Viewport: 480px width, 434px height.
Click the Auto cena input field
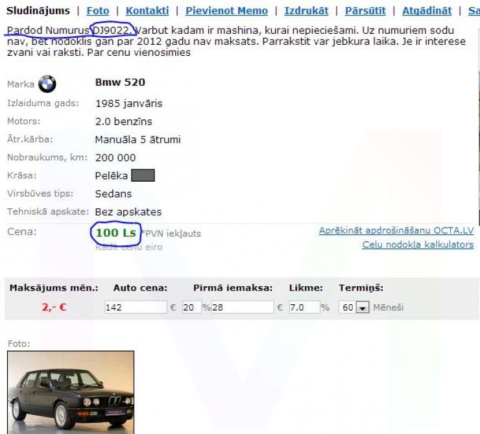[x=135, y=307]
